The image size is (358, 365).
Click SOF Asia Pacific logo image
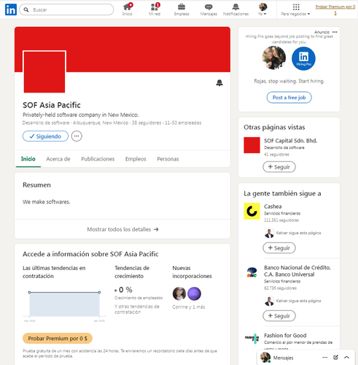44,72
